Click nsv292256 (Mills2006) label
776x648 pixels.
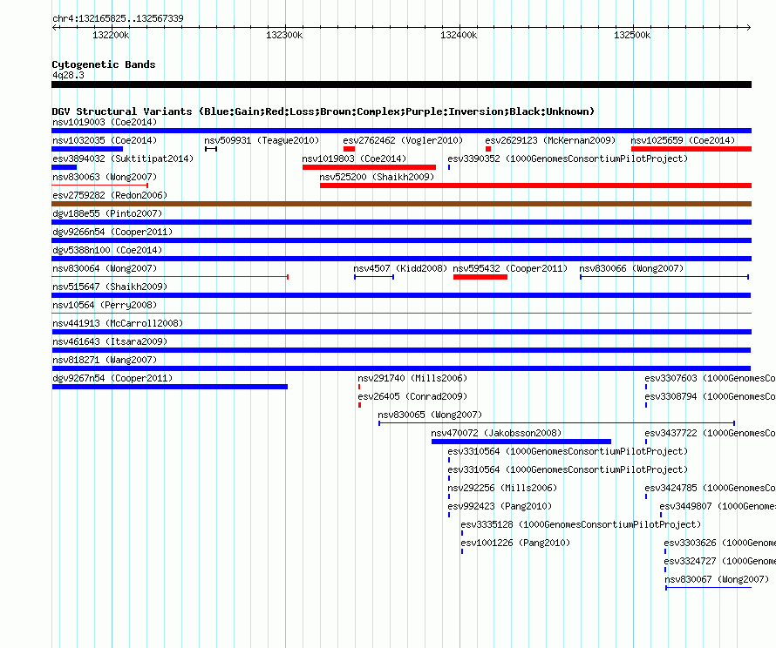(502, 488)
